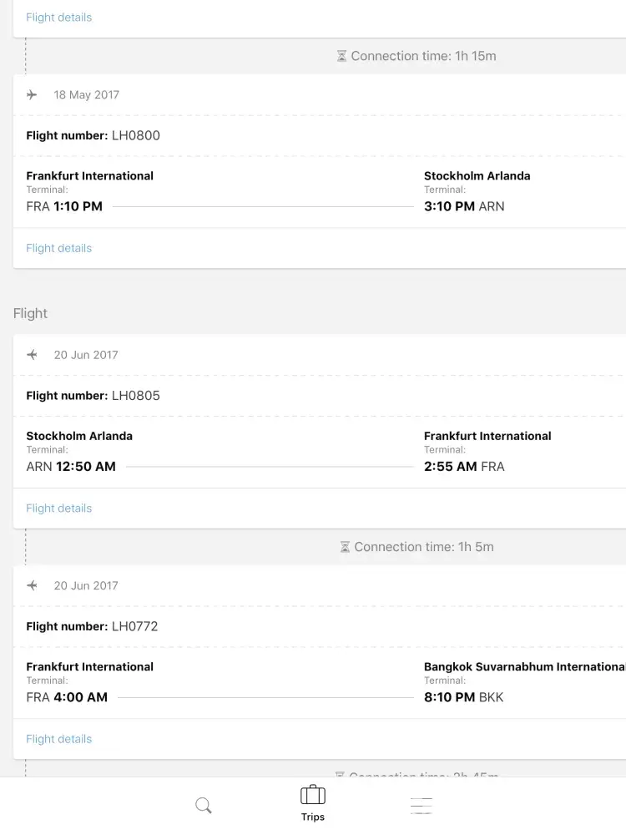Click flight number LH0805
The width and height of the screenshot is (626, 835).
[136, 396]
